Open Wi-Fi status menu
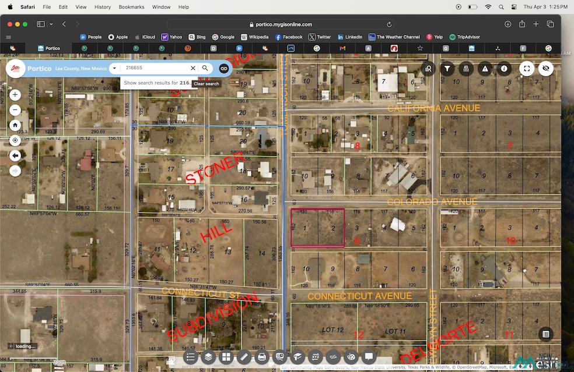 pyautogui.click(x=488, y=6)
